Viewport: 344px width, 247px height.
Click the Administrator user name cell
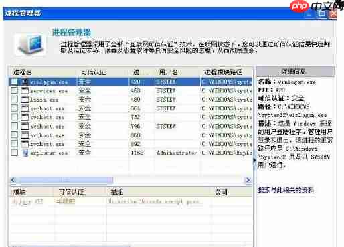(x=177, y=153)
